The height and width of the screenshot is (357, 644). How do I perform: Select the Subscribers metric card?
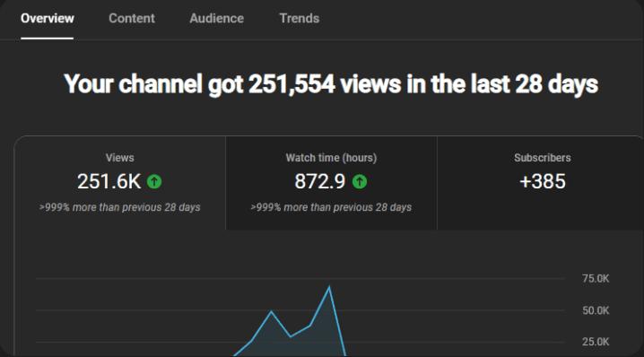pos(541,183)
